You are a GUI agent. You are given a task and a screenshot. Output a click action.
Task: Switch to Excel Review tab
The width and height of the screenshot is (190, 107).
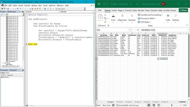pos(141,10)
